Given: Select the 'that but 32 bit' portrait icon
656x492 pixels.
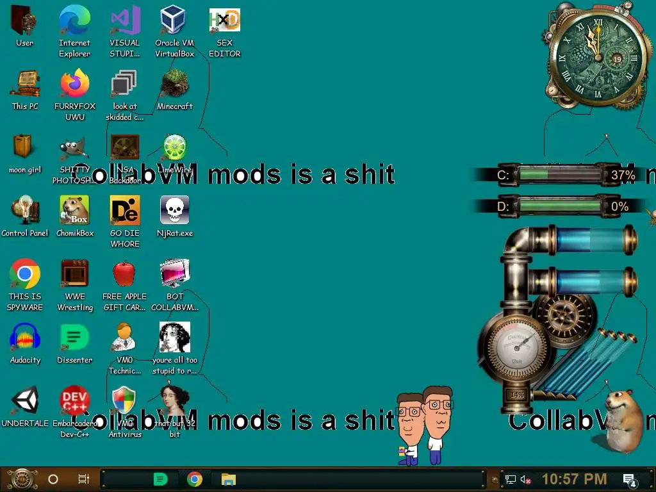Looking at the screenshot, I should click(175, 412).
